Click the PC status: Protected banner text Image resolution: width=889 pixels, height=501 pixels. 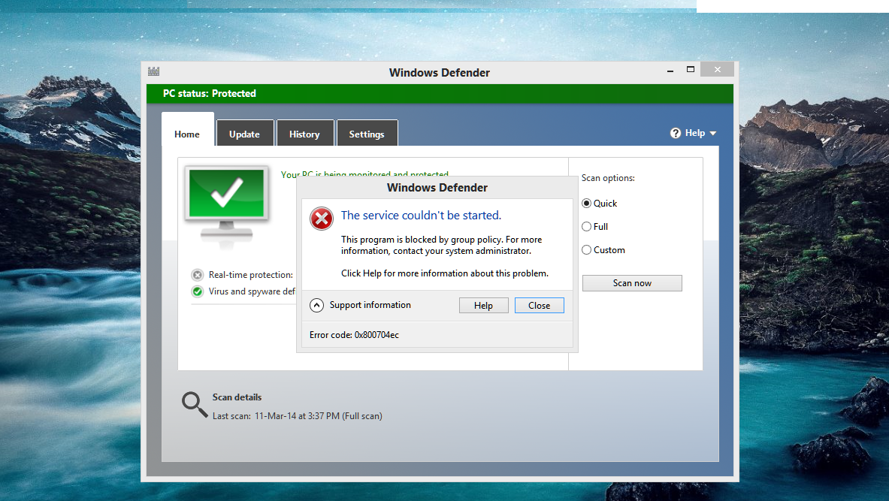tap(209, 93)
